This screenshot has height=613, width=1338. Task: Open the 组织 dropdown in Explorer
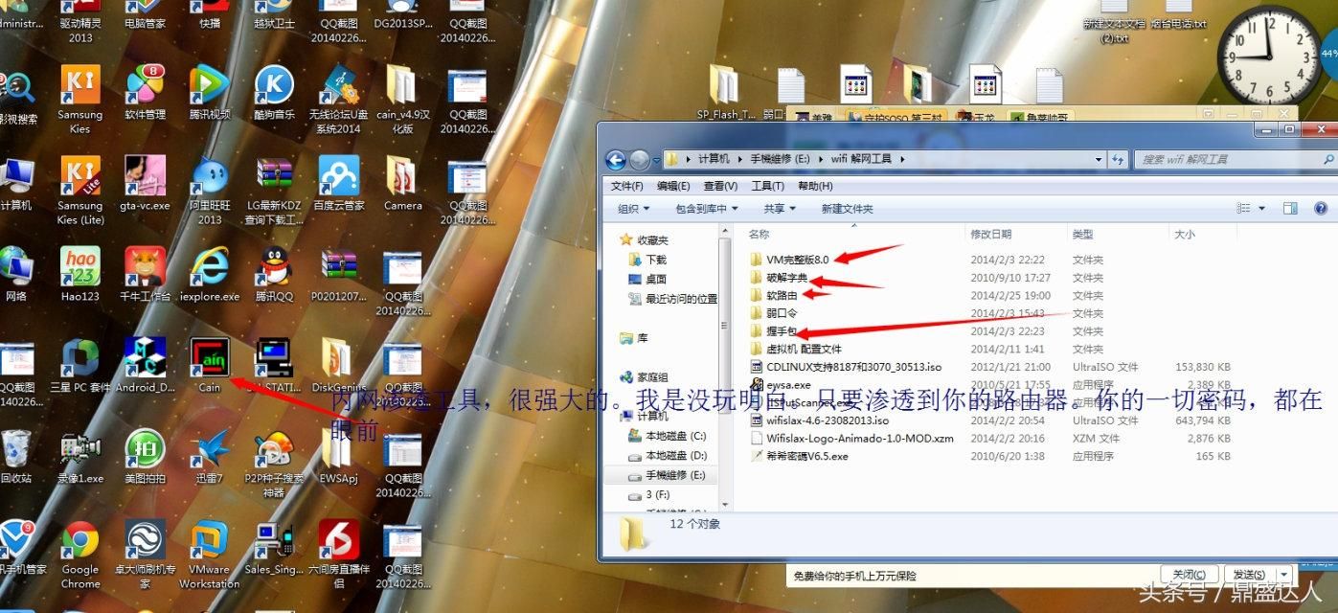(x=633, y=208)
